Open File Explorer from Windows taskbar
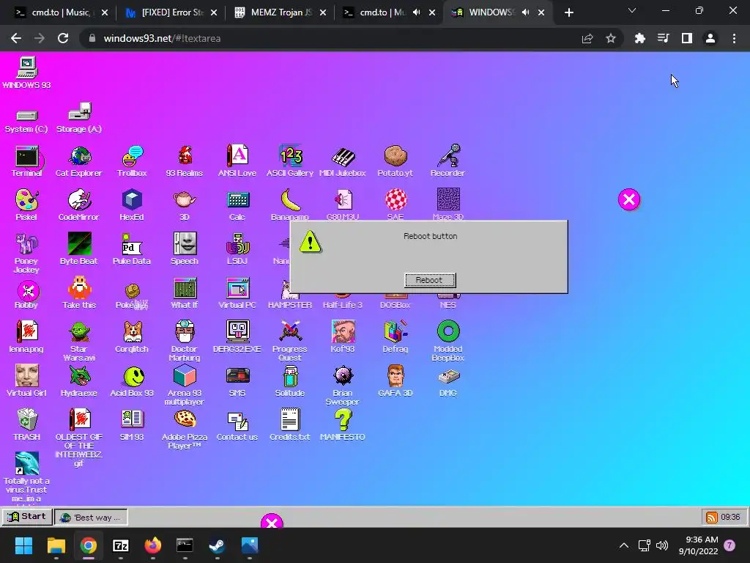The height and width of the screenshot is (563, 750). coord(56,545)
